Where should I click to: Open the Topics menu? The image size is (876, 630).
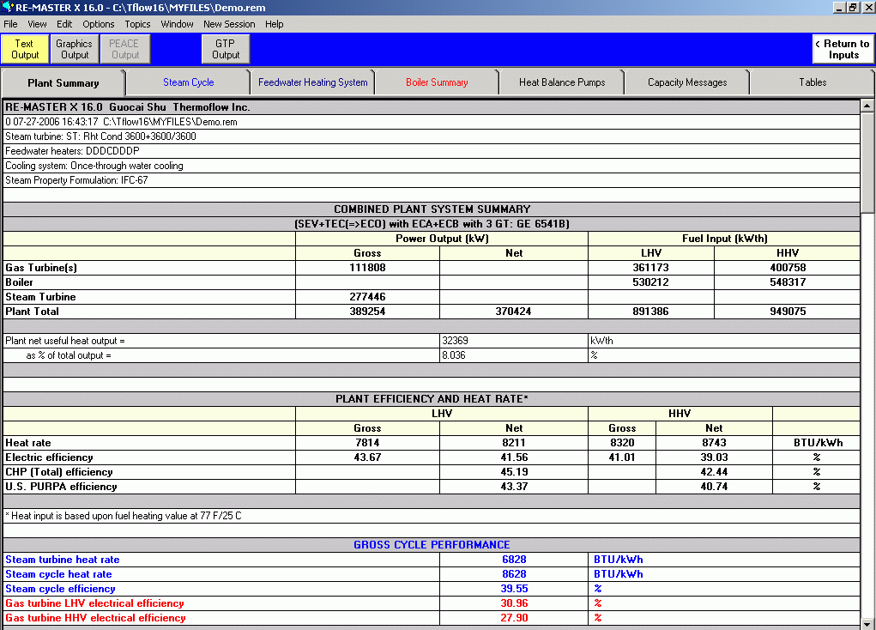(137, 24)
